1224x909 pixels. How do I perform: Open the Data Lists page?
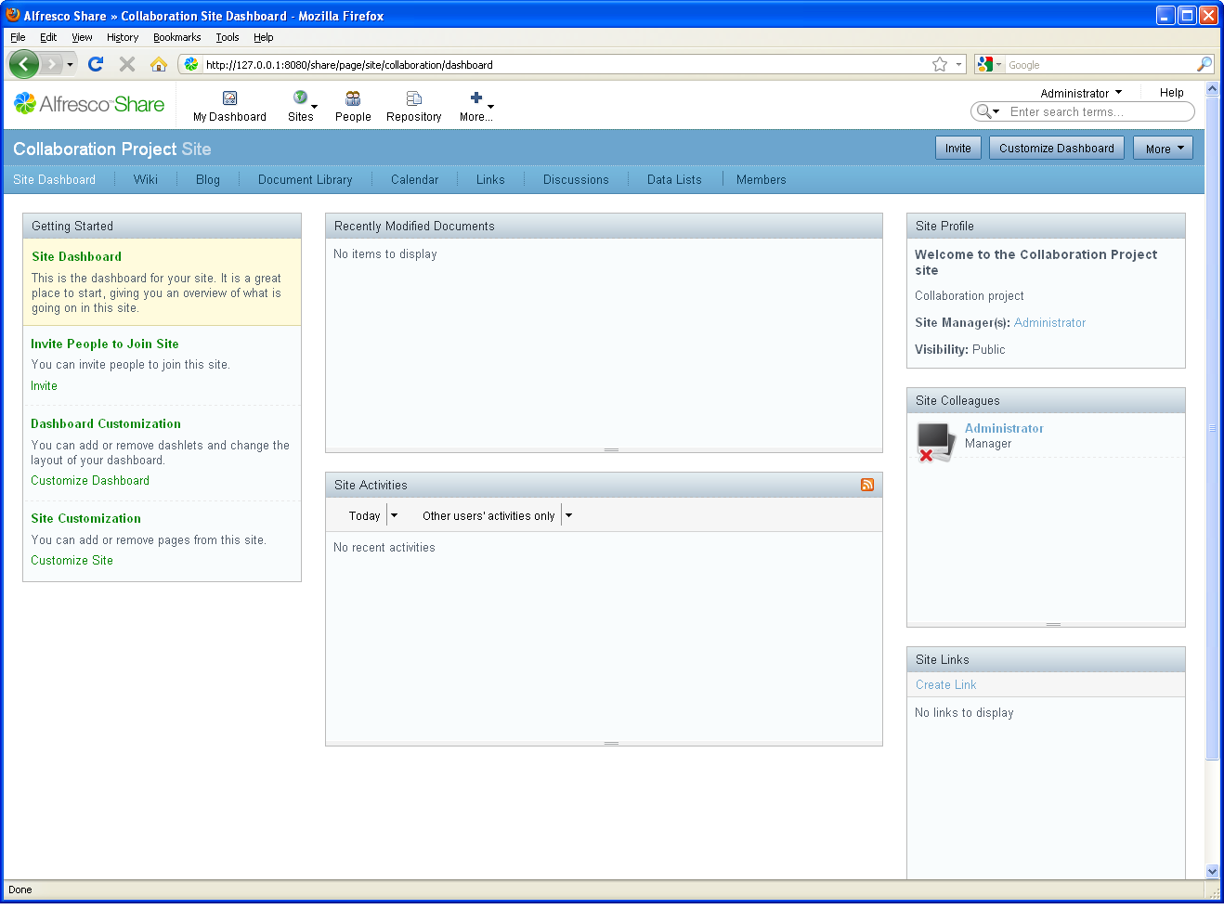674,179
